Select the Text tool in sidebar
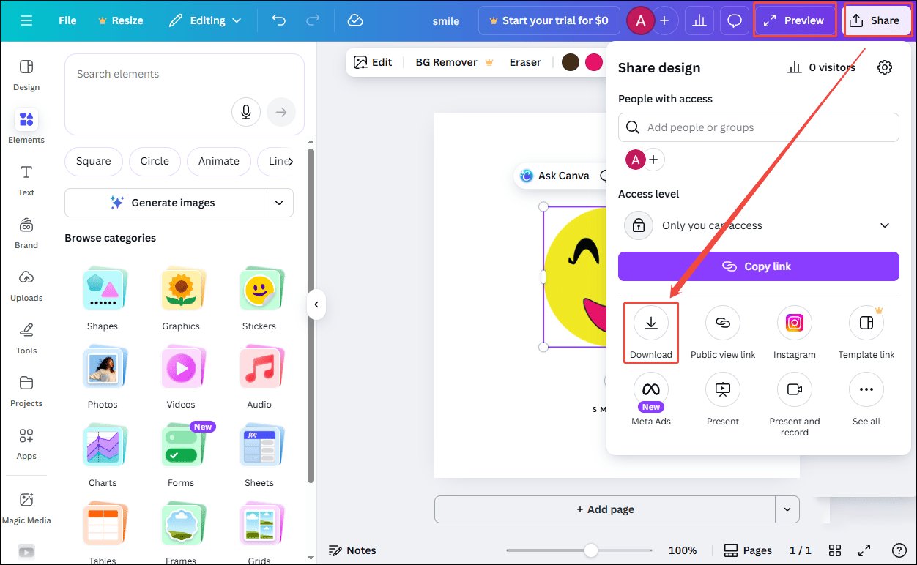 (26, 179)
